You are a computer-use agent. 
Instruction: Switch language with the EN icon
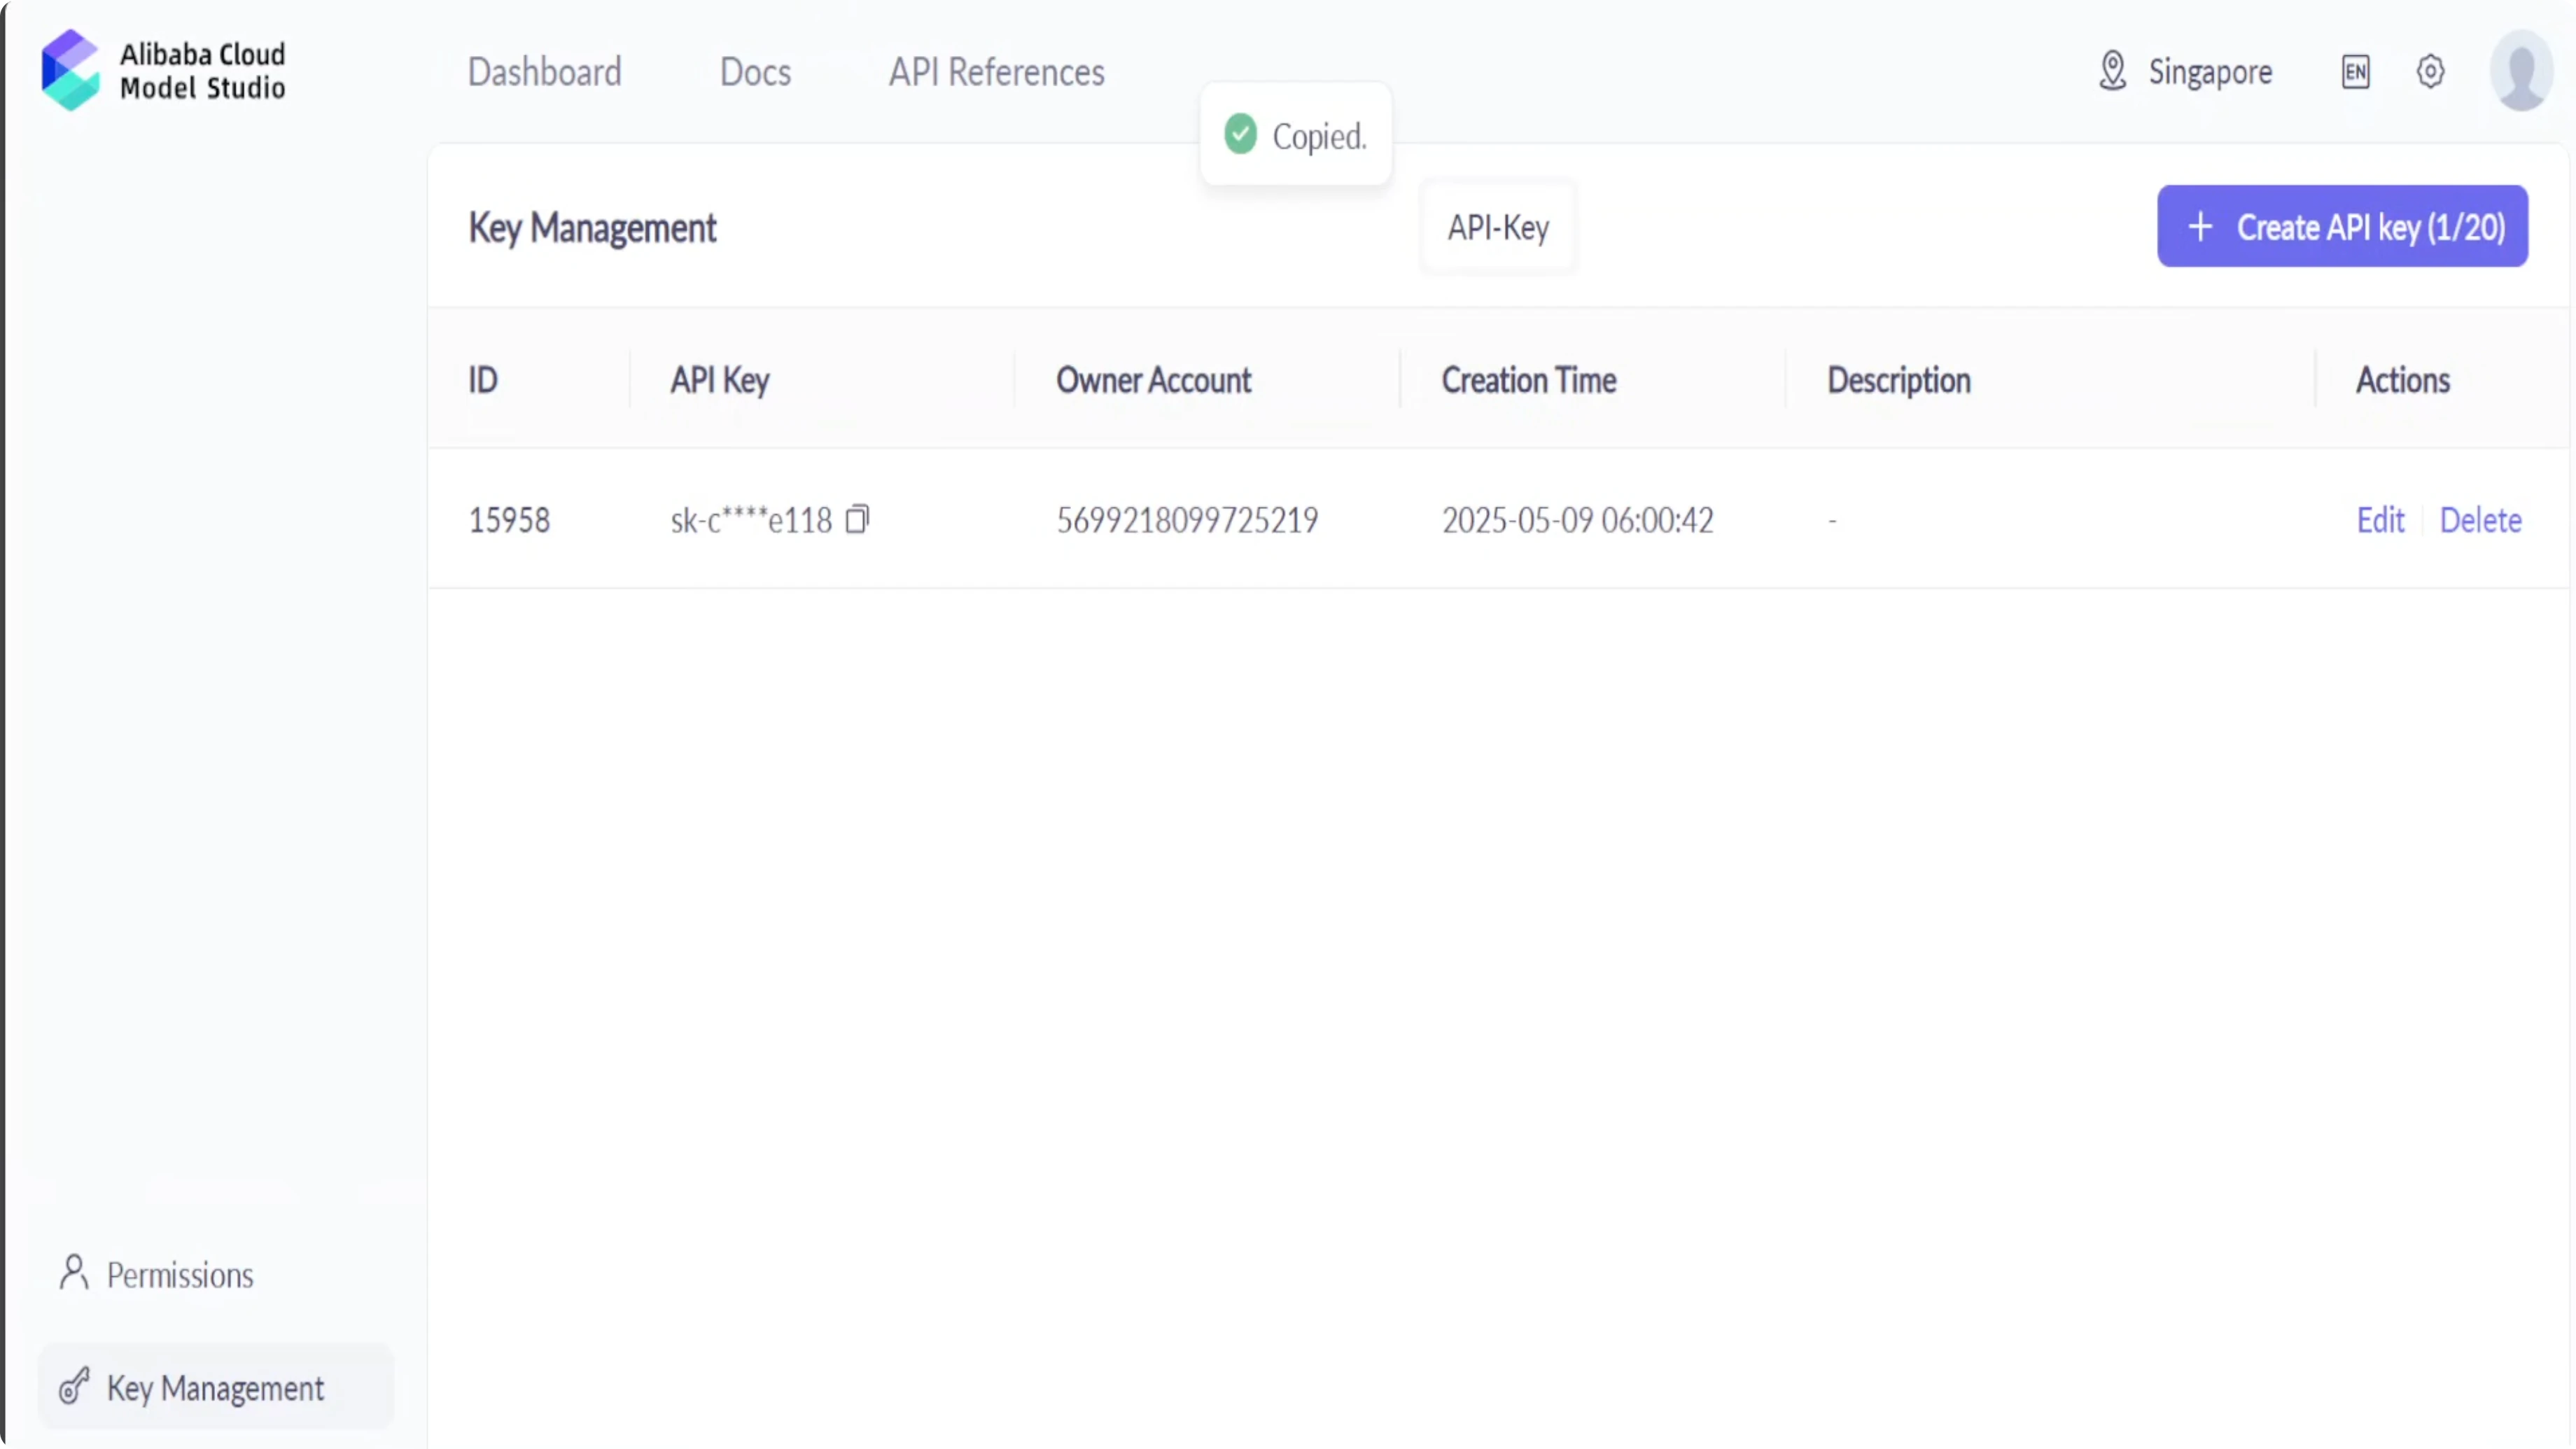click(x=2355, y=71)
